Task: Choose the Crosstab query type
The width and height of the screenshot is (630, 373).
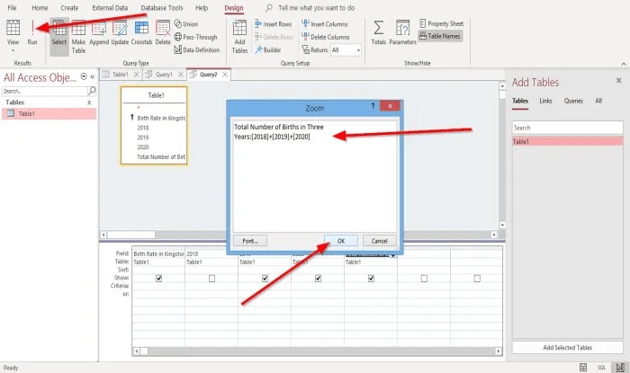Action: pos(141,32)
